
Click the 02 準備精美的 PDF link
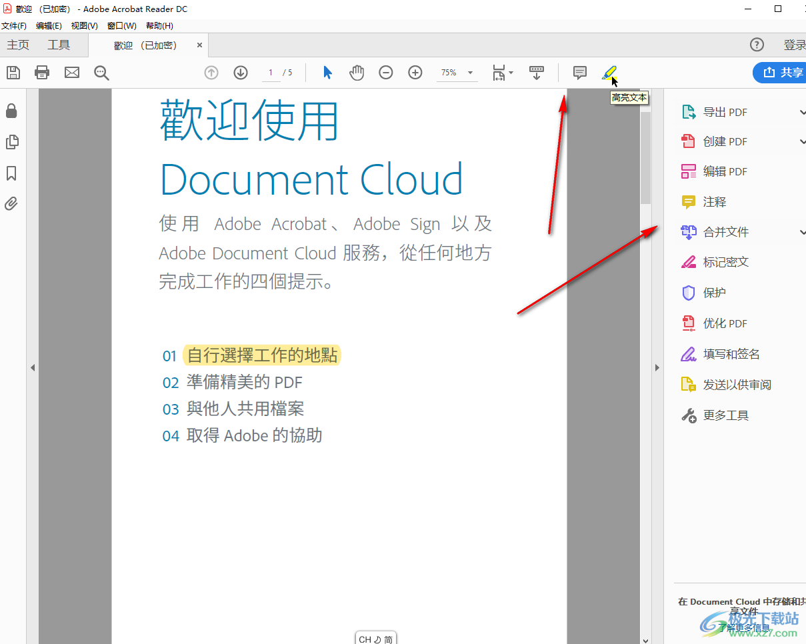coord(233,382)
